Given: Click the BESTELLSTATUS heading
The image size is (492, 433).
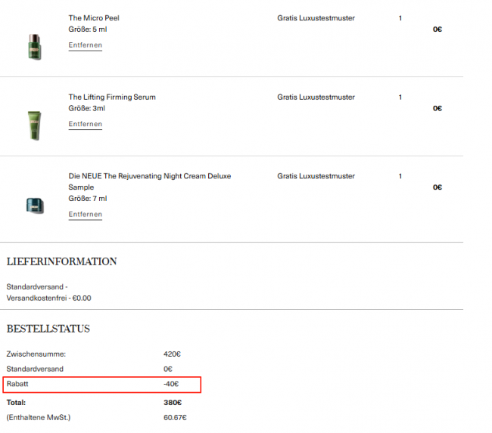Looking at the screenshot, I should 48,329.
